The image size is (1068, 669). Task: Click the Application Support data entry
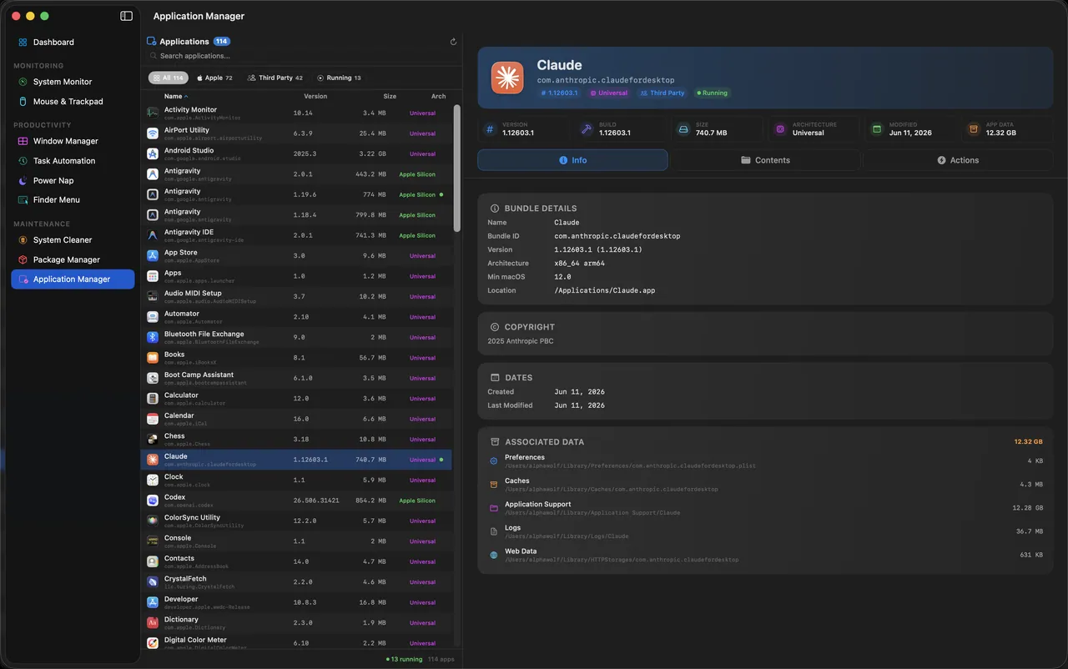pos(765,508)
